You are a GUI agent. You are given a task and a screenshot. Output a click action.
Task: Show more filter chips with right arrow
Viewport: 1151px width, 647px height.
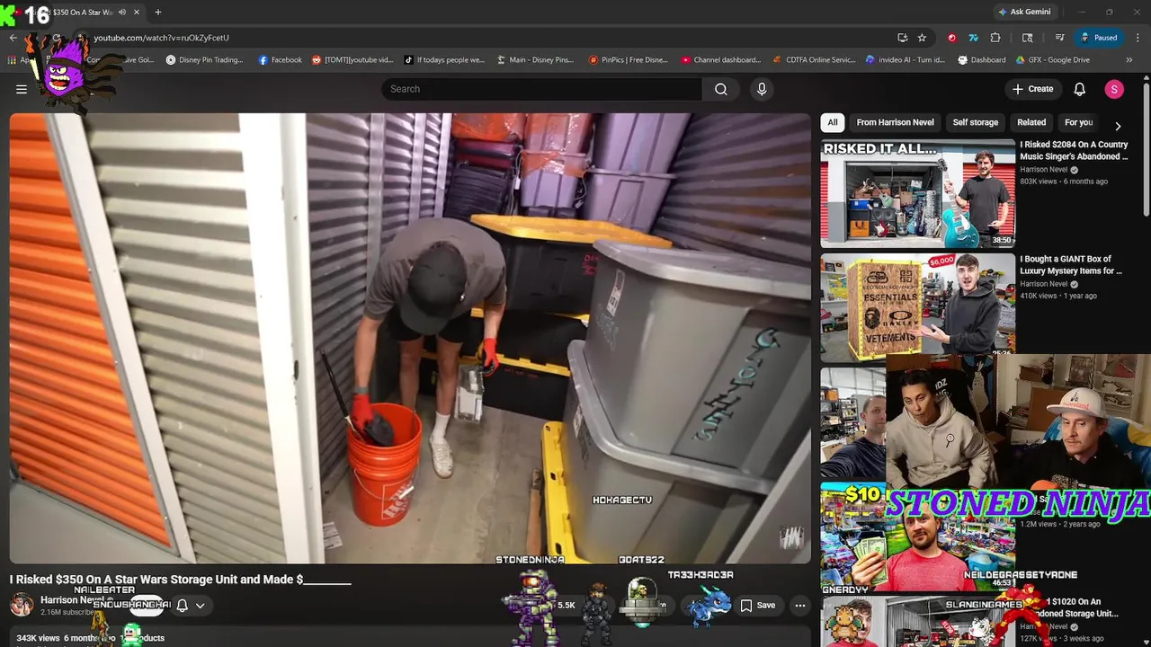[1118, 126]
